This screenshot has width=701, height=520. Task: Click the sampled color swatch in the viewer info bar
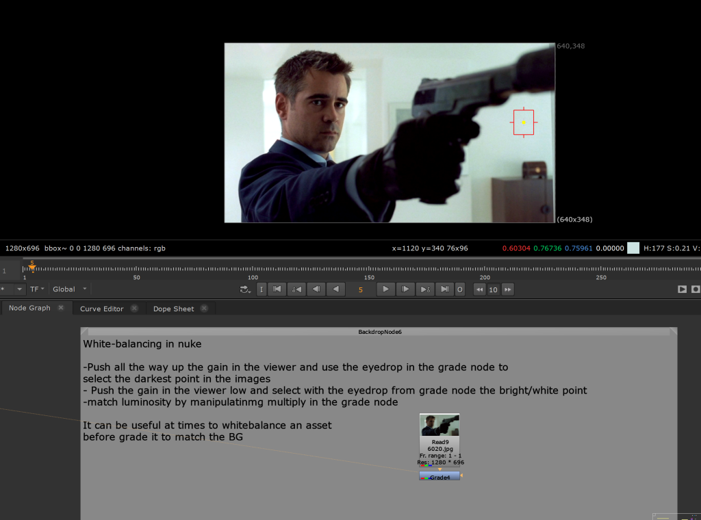[x=633, y=248]
